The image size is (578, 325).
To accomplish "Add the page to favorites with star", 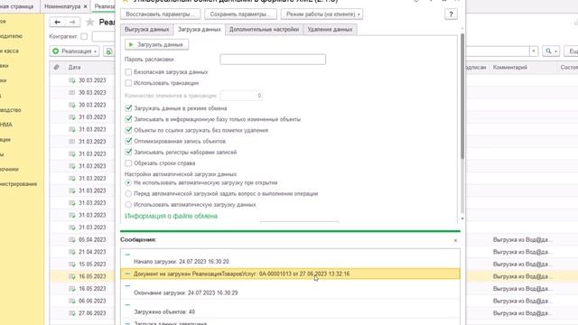I will tap(89, 23).
